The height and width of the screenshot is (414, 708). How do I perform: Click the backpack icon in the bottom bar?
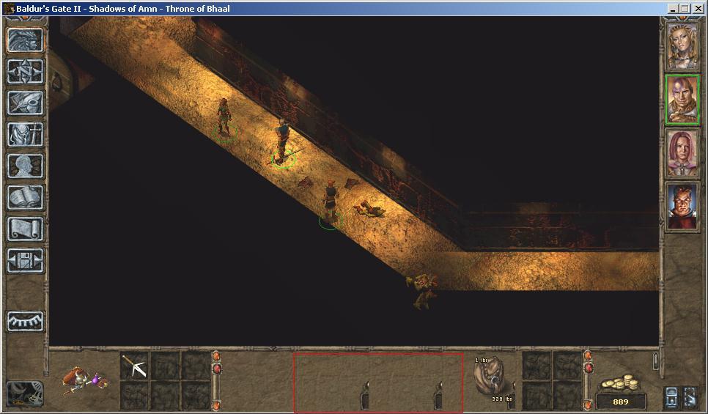pyautogui.click(x=490, y=376)
